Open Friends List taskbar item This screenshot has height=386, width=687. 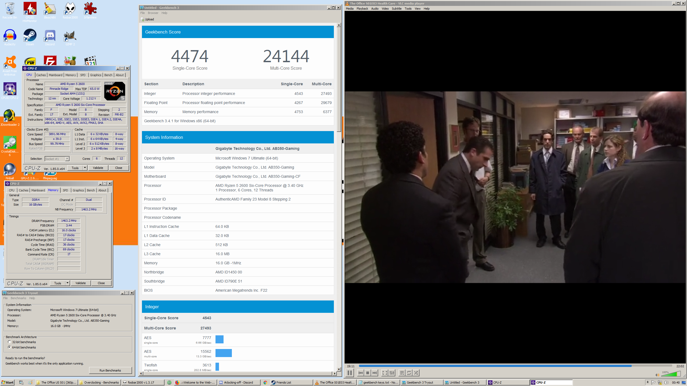291,383
